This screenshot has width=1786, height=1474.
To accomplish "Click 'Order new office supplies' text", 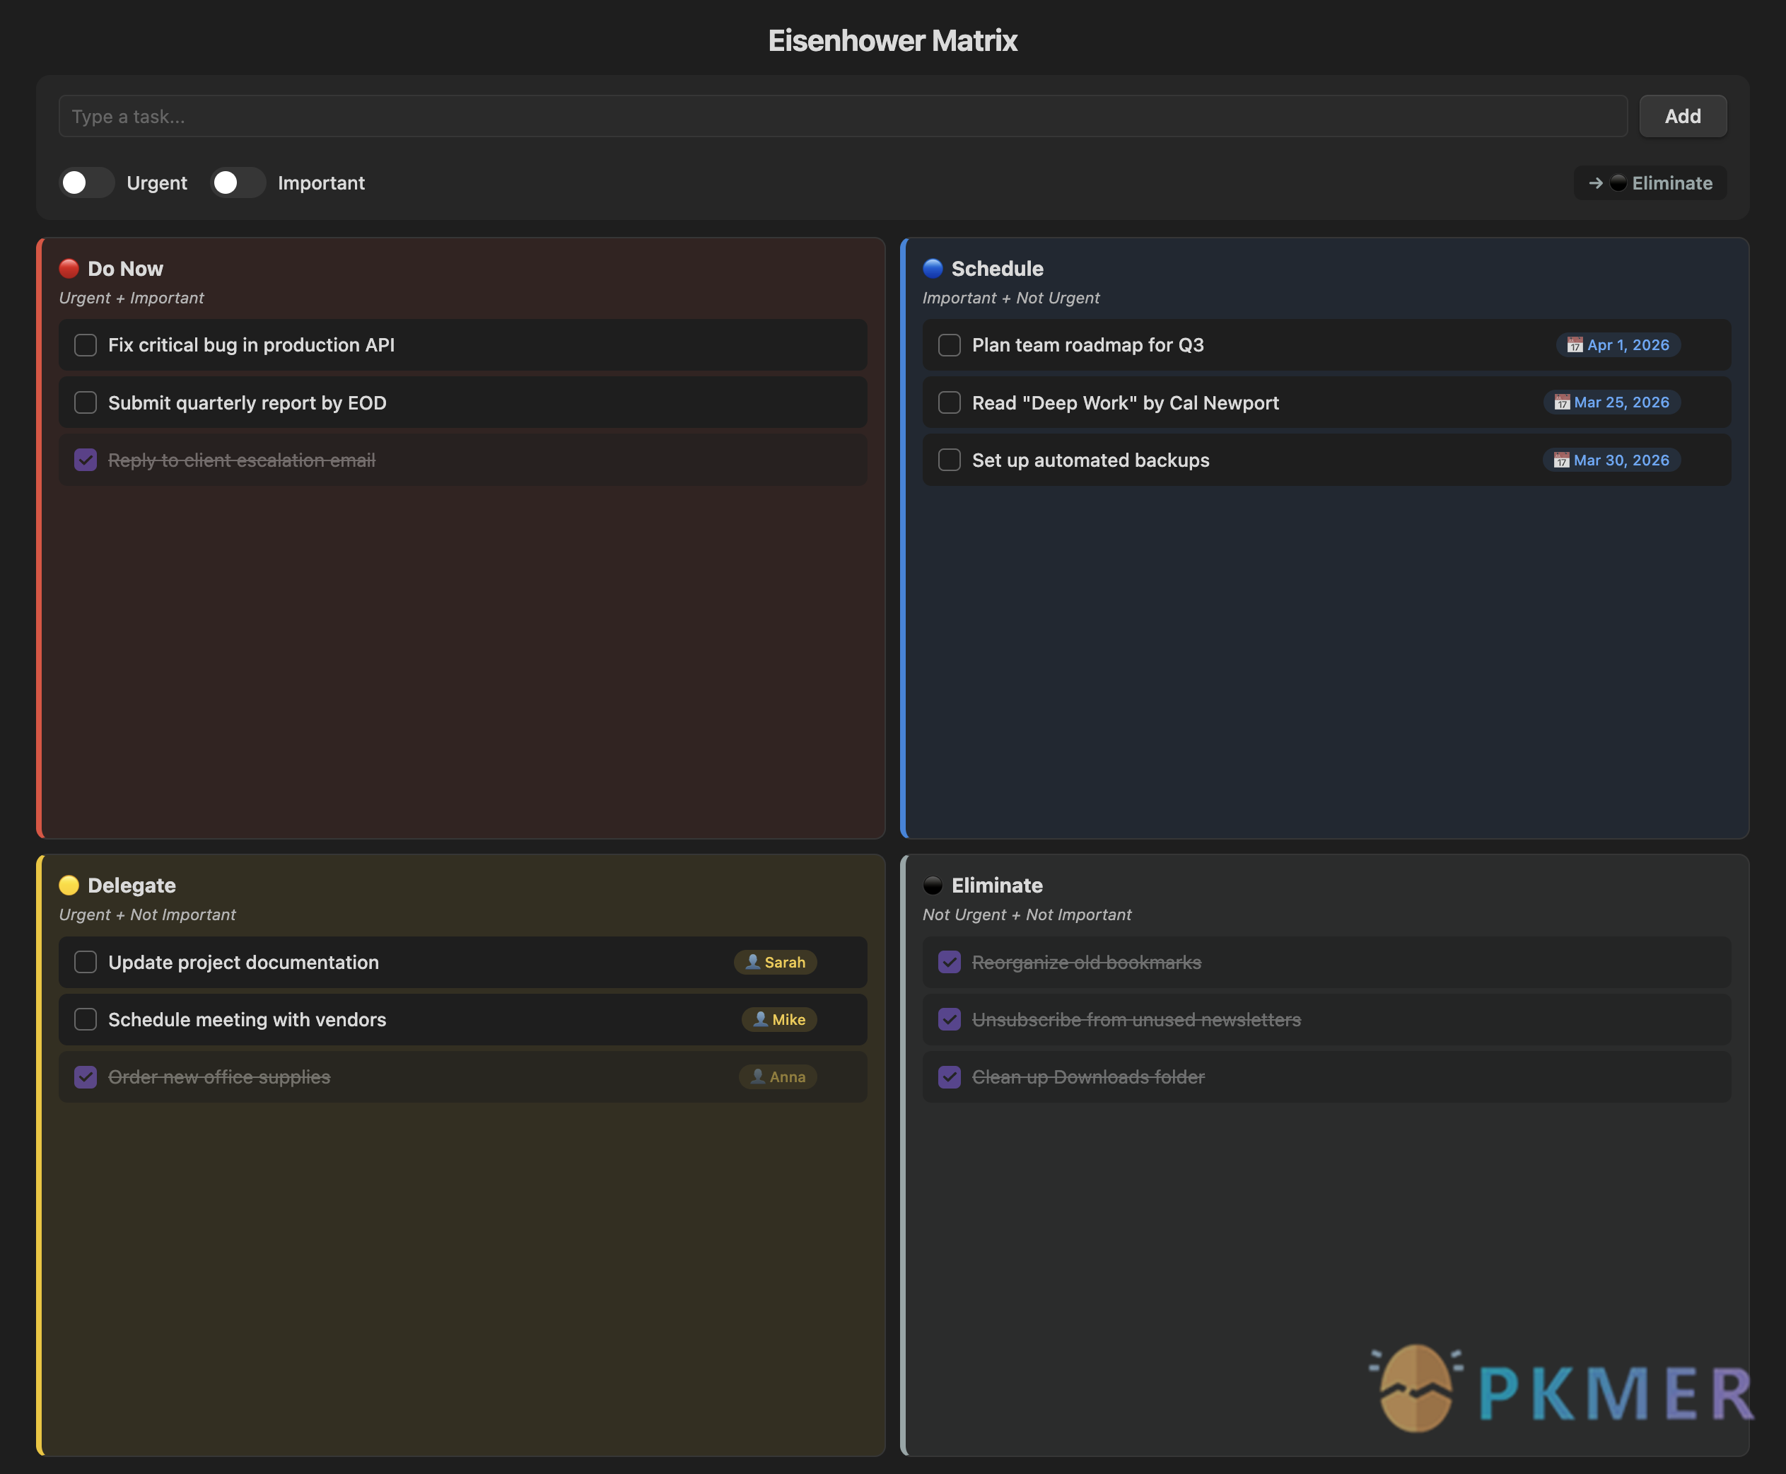I will (219, 1077).
